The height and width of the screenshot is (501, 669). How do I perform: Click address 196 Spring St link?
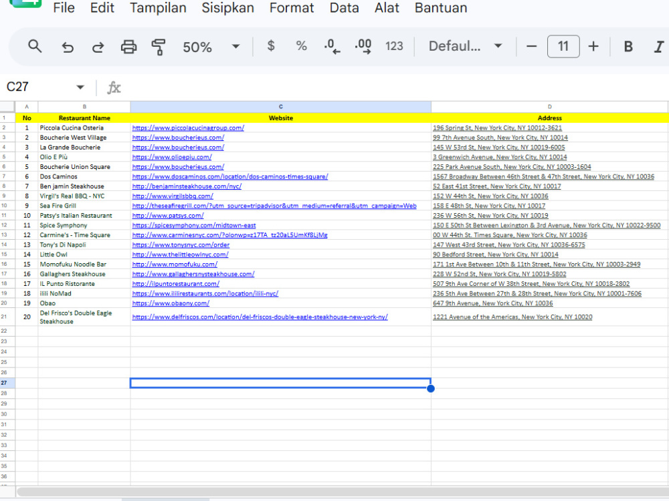[498, 128]
